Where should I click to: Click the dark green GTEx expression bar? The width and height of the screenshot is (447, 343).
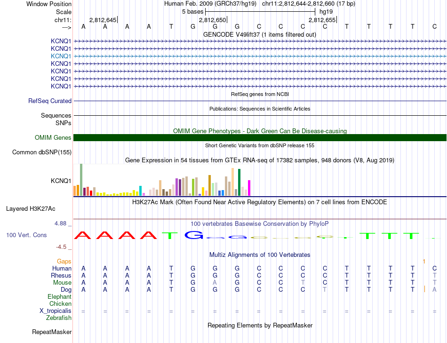tap(239, 182)
